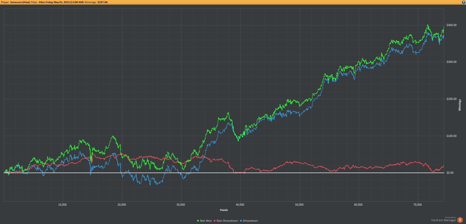Click the 30,000 hands axis label
Viewport: 466px width, 224px height.
(181, 205)
